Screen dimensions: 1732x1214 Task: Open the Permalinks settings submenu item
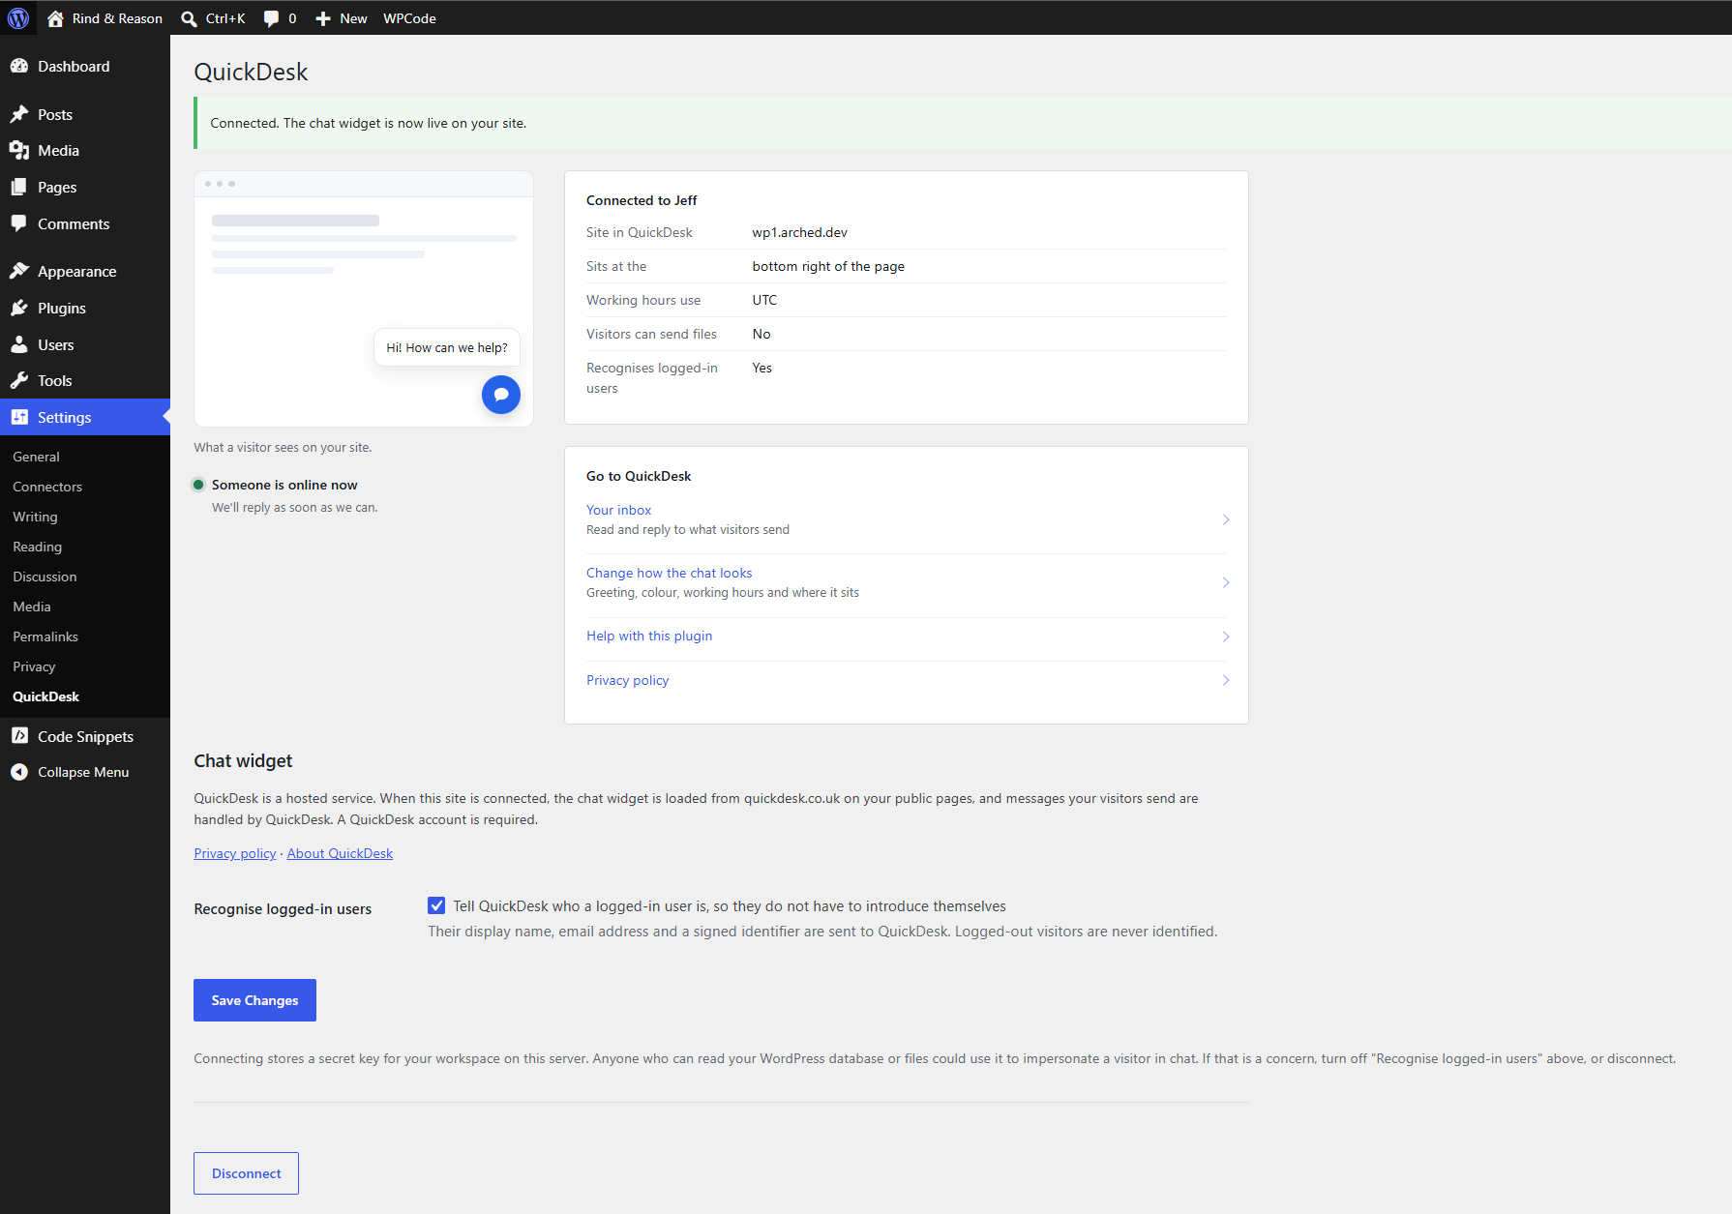tap(45, 637)
